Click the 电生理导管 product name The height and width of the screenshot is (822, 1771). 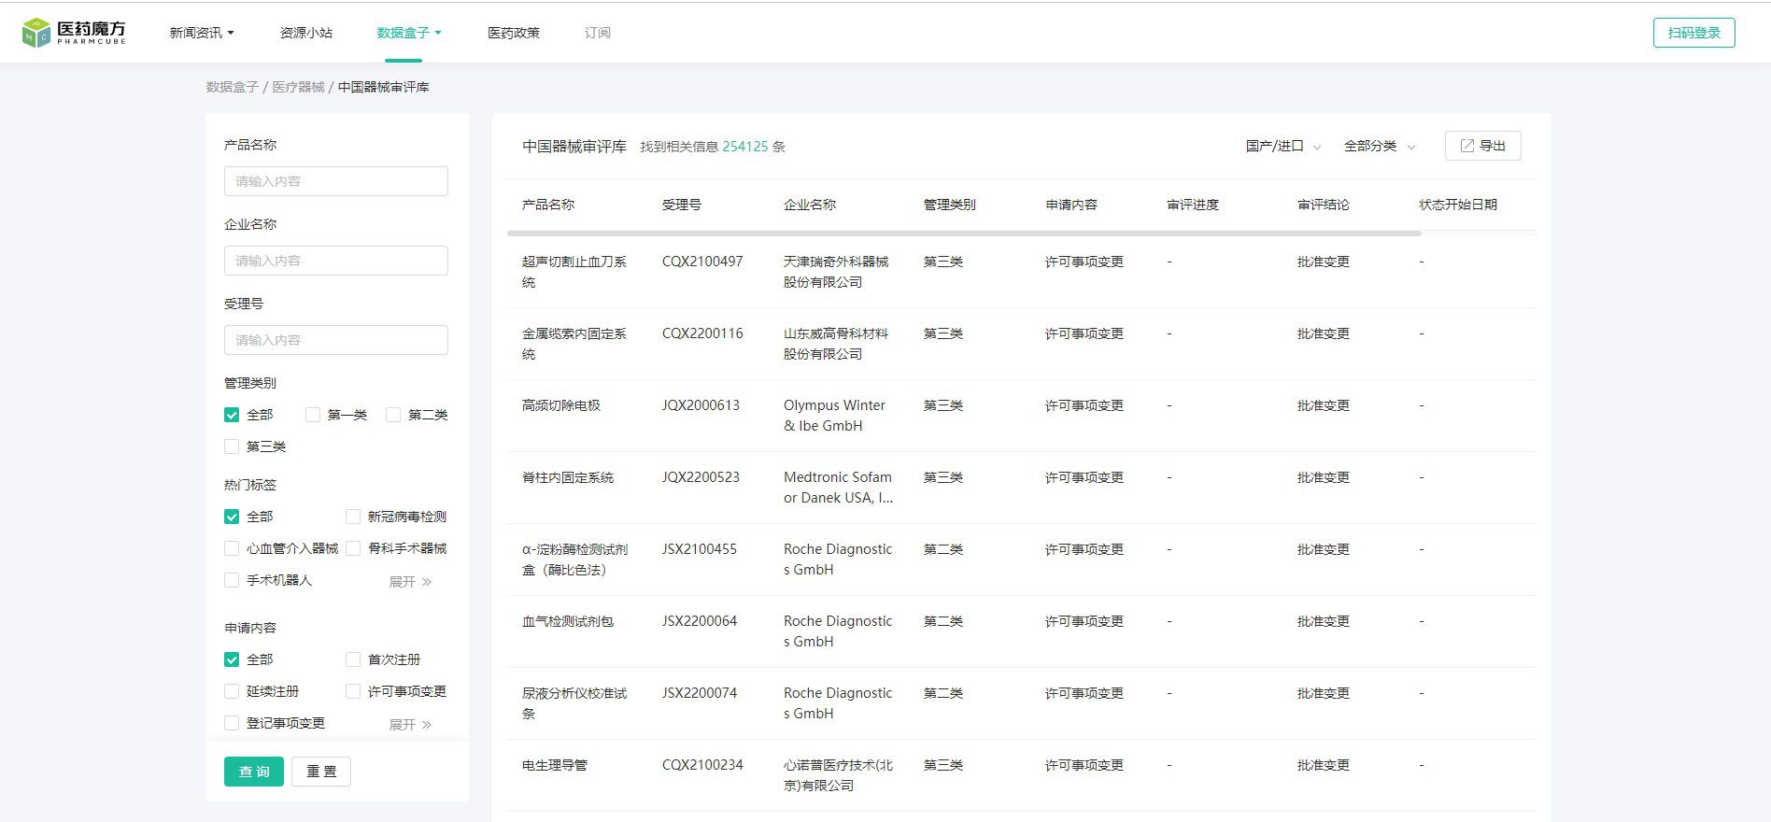pos(555,765)
